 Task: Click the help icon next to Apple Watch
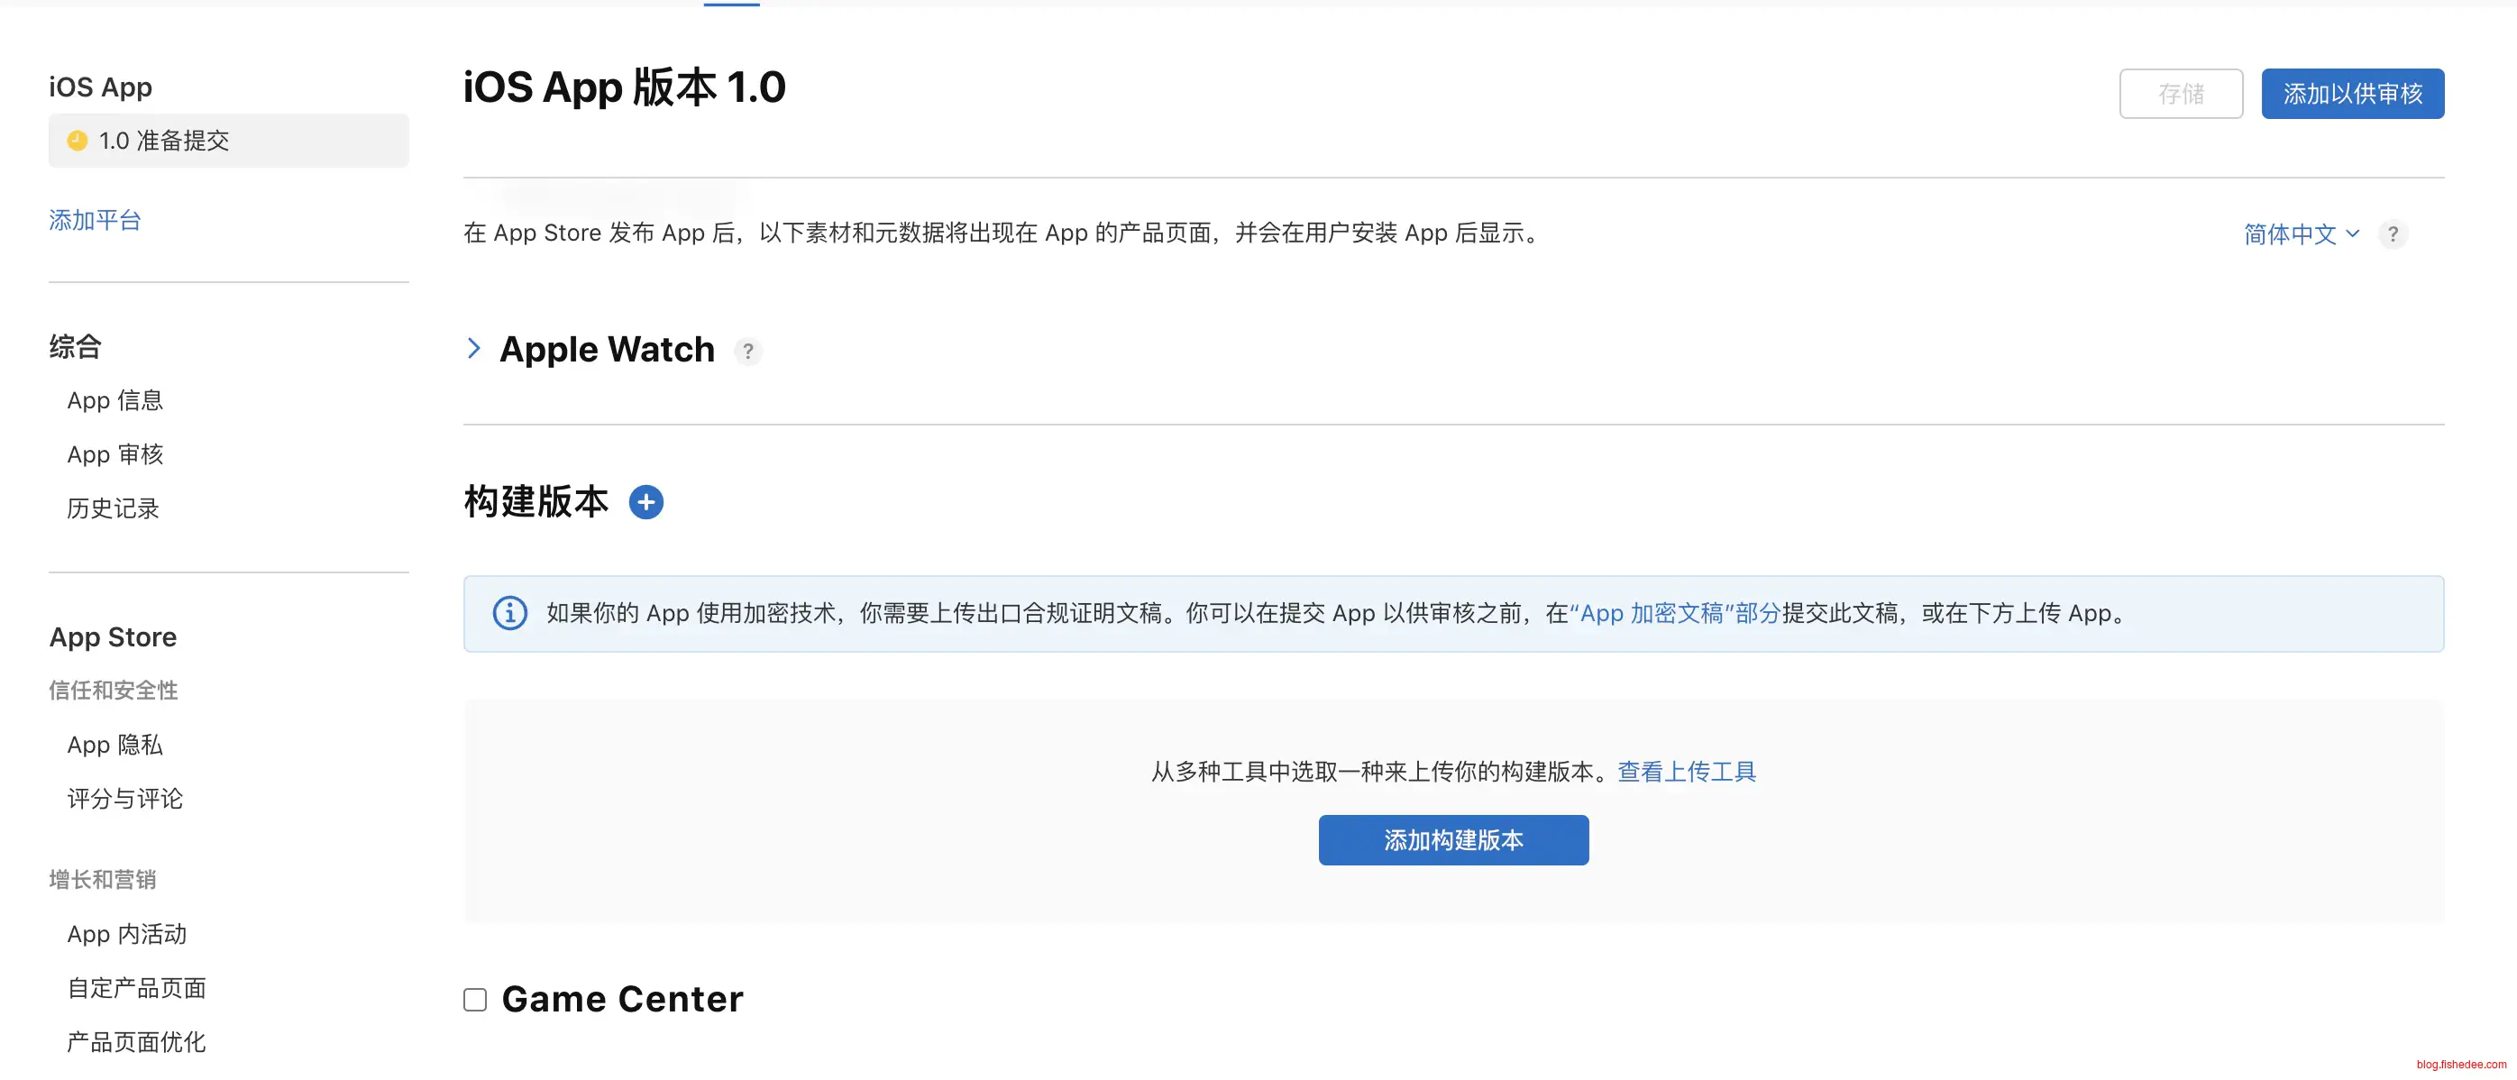click(x=747, y=351)
